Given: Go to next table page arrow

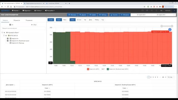Looking at the screenshot, I should tap(165, 77).
